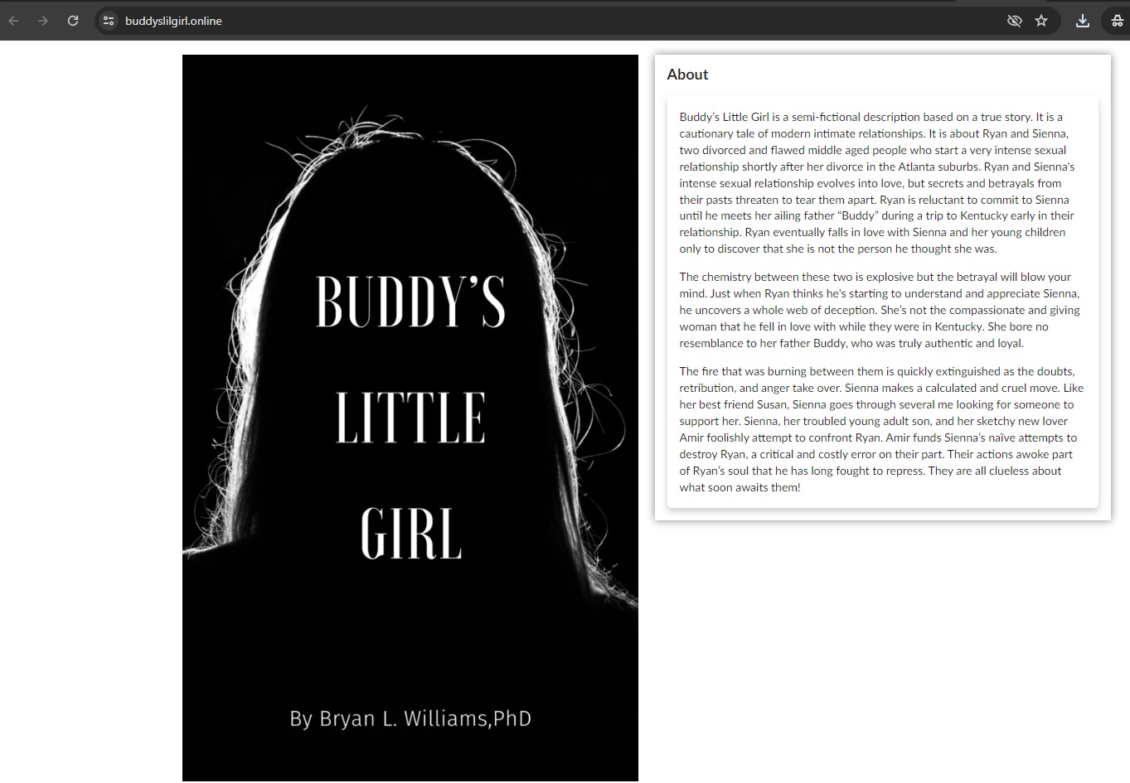This screenshot has height=783, width=1130.
Task: Reload the page with refresh icon
Action: click(x=73, y=21)
